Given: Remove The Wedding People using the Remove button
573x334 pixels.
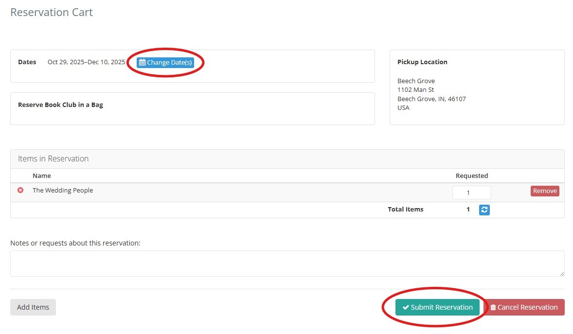Looking at the screenshot, I should point(544,191).
